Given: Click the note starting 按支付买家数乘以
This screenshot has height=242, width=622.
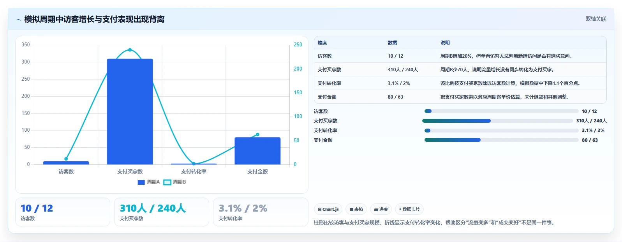Looking at the screenshot, I should click(505, 97).
